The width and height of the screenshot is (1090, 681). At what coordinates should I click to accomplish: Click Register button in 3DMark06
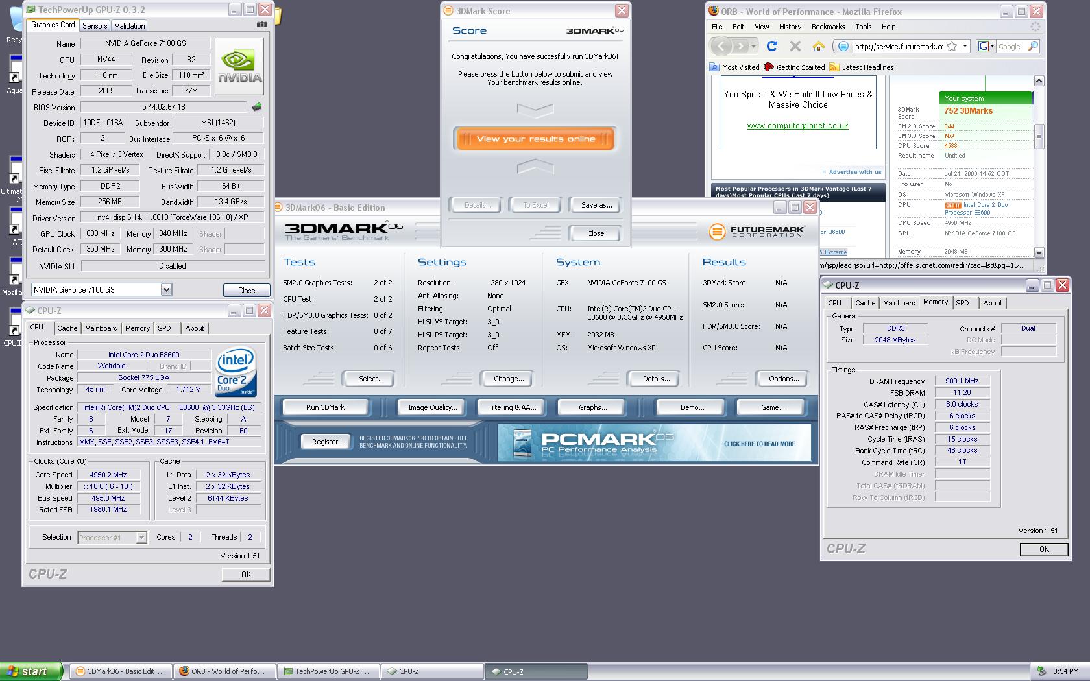click(327, 442)
